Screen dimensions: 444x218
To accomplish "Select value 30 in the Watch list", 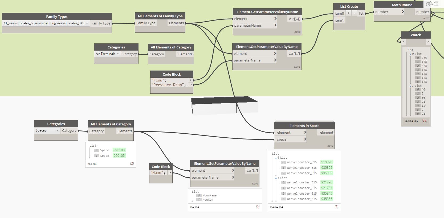I will [423, 98].
